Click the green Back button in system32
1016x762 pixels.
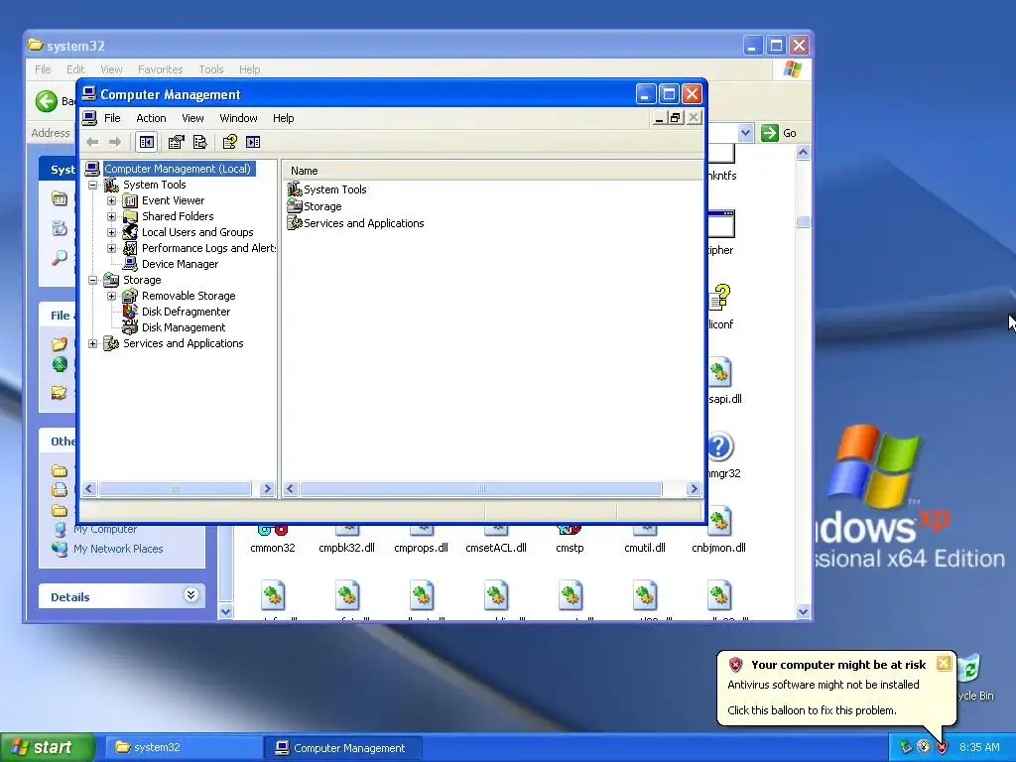point(46,101)
